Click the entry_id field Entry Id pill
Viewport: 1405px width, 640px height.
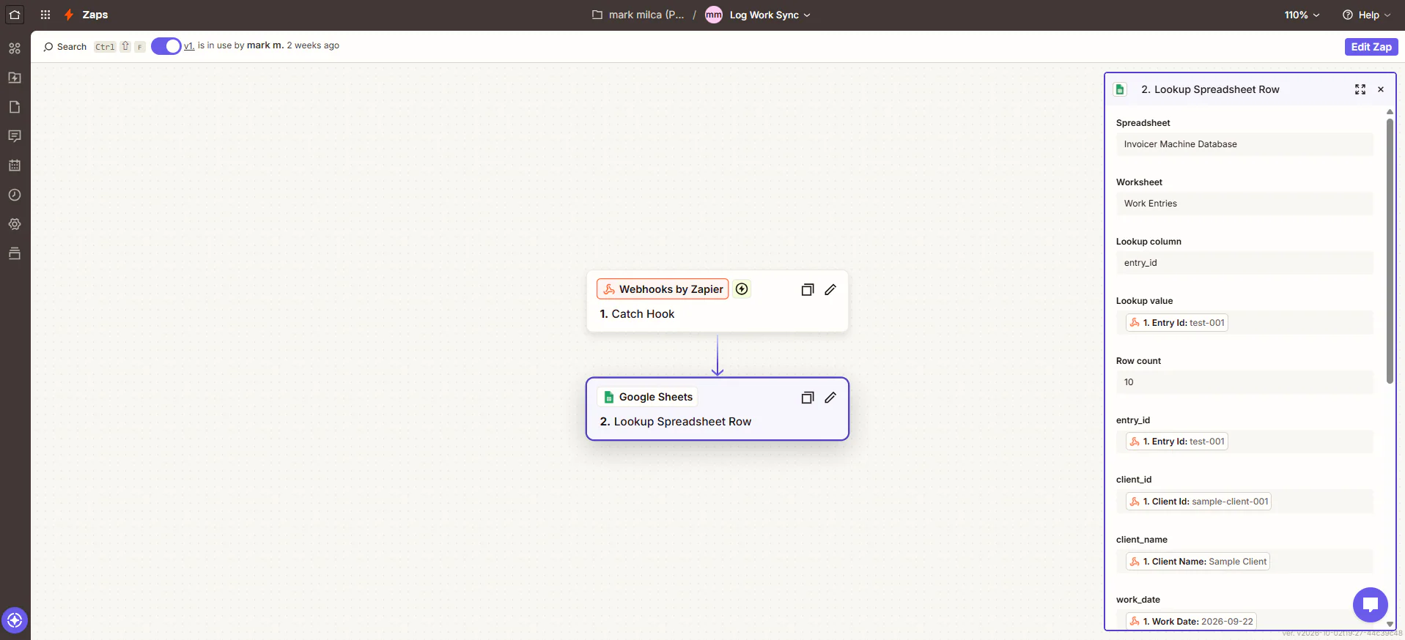point(1177,442)
